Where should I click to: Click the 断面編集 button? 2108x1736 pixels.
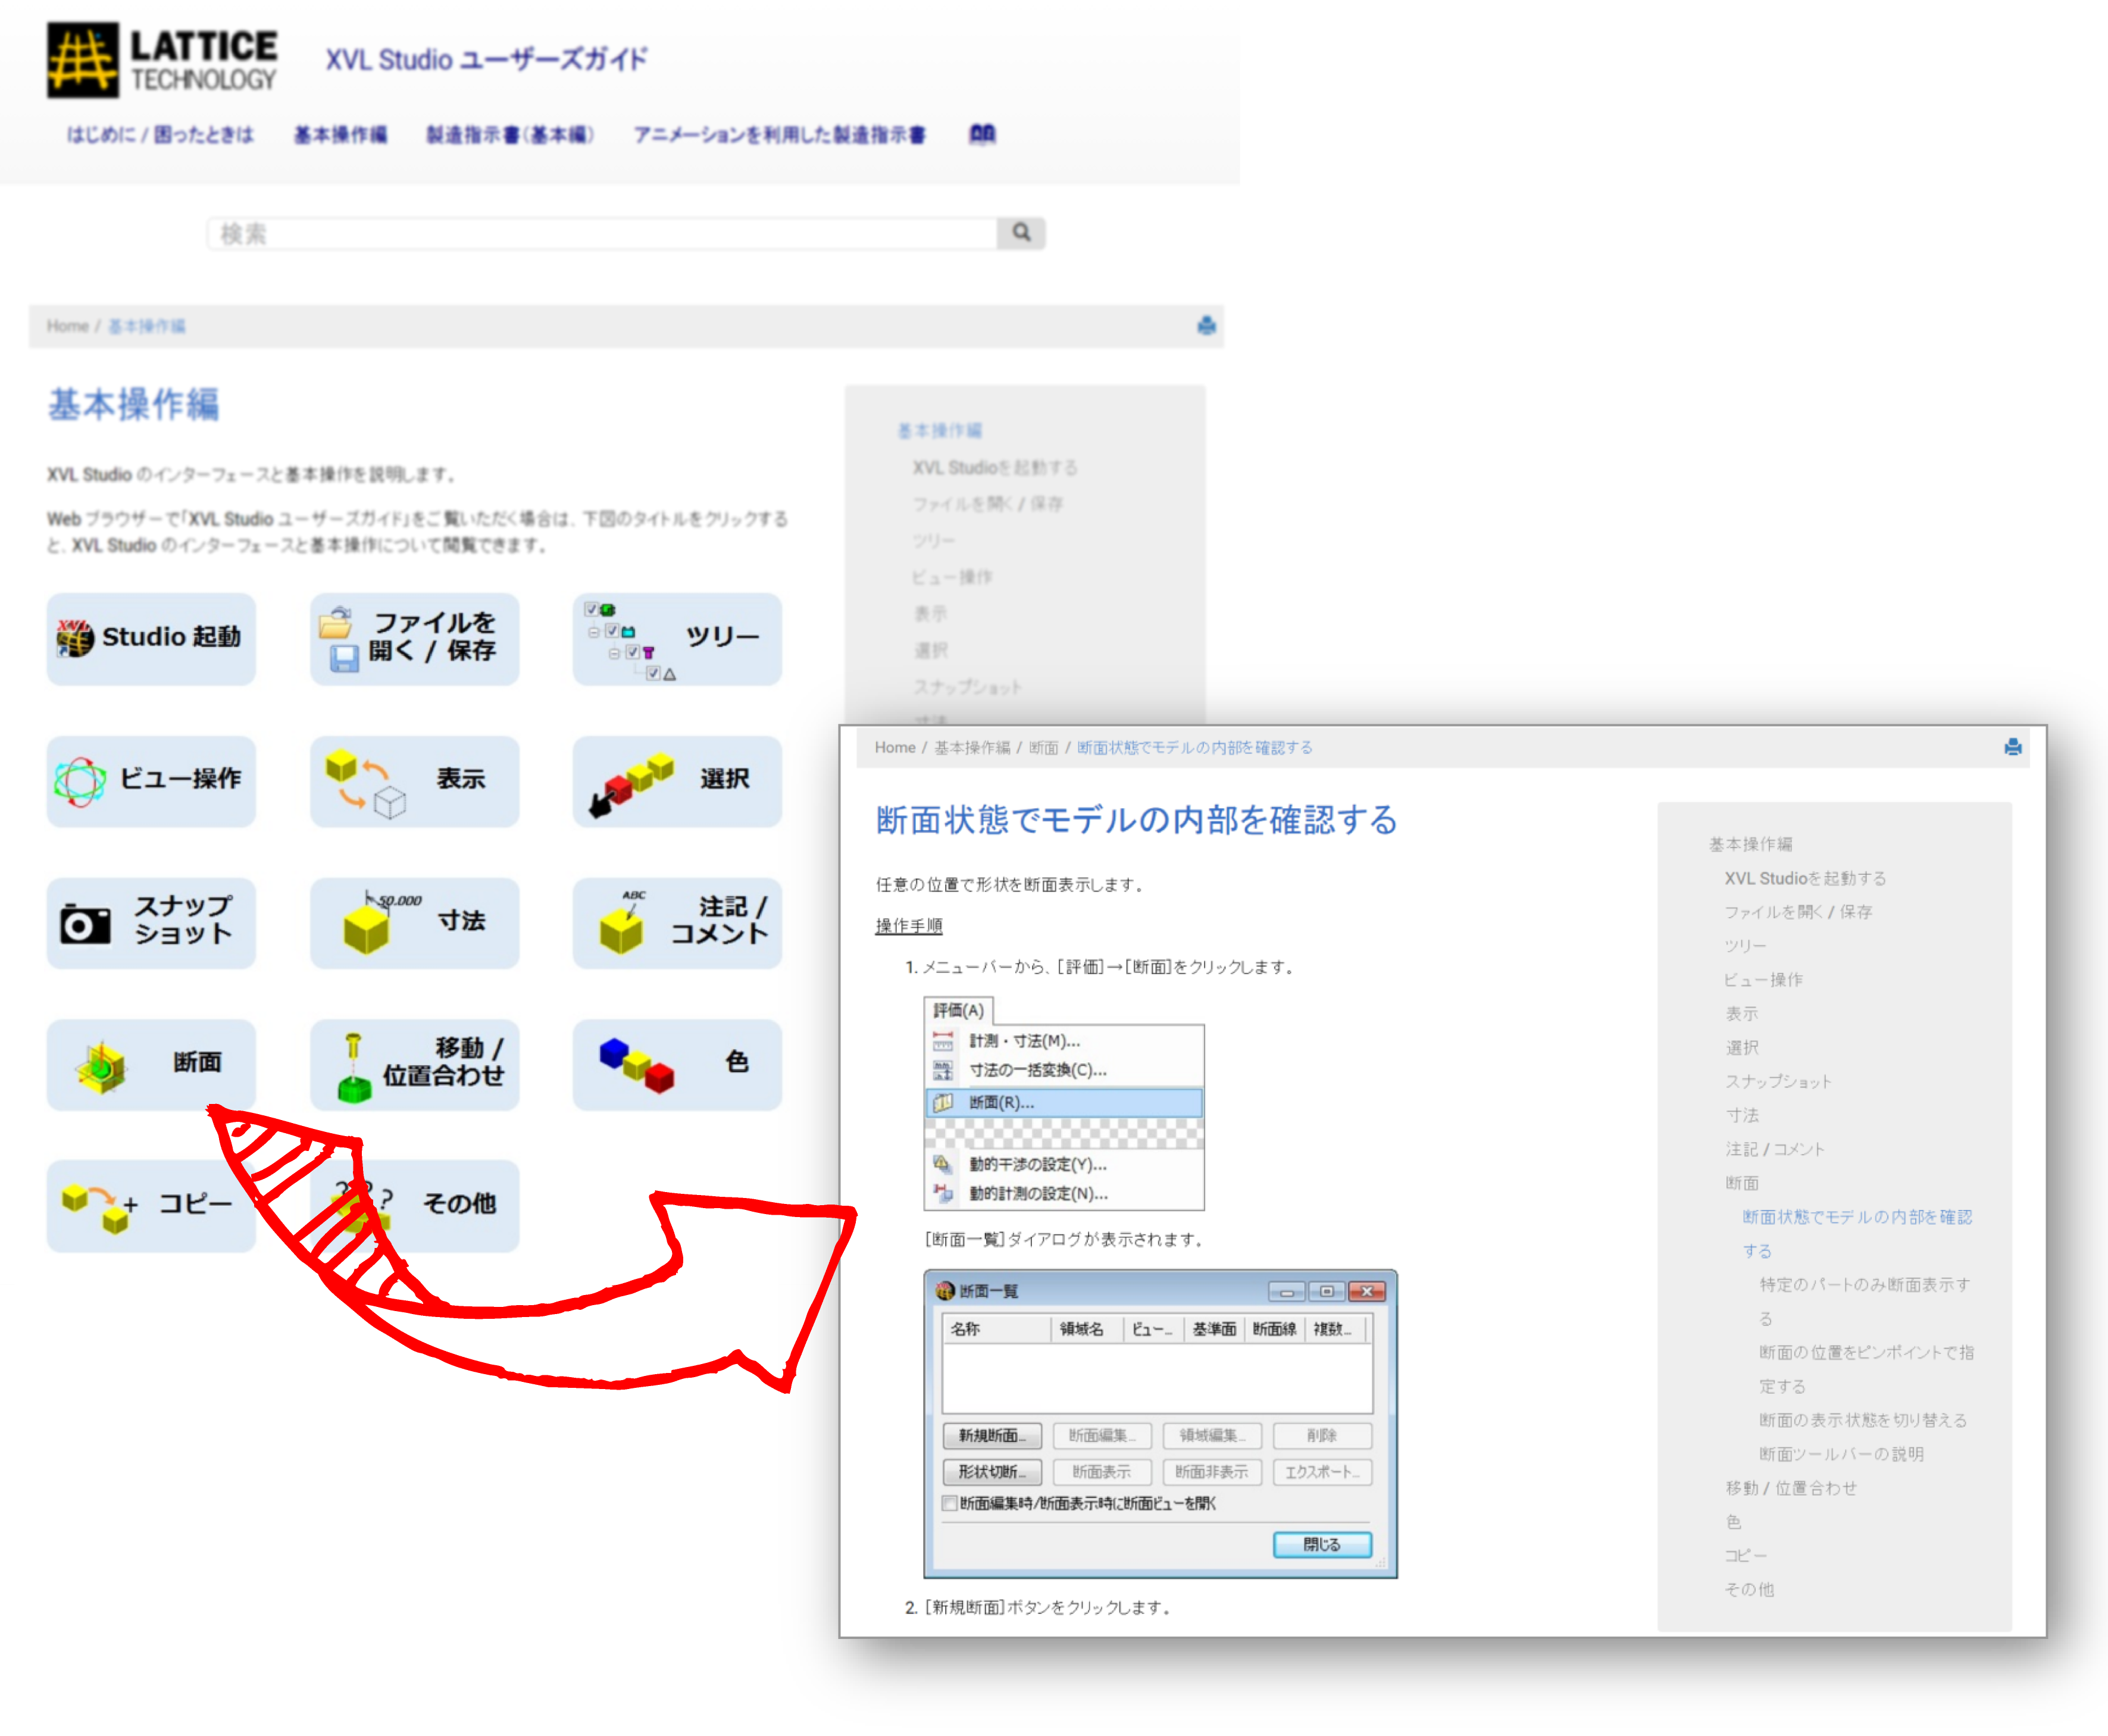(x=1102, y=1435)
